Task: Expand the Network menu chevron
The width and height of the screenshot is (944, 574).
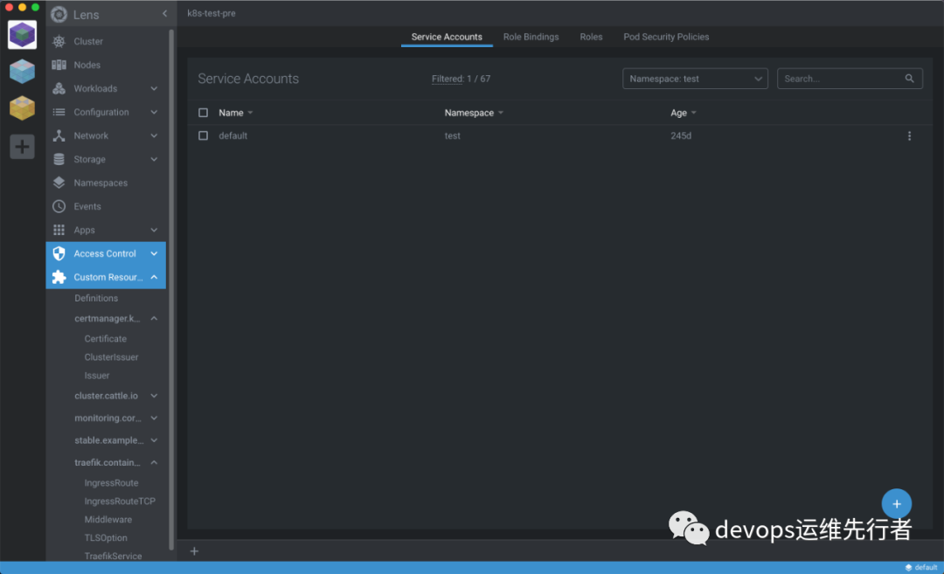Action: point(154,135)
